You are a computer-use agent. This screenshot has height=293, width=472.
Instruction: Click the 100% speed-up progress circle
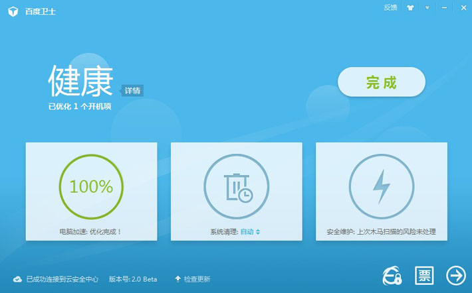click(x=91, y=187)
